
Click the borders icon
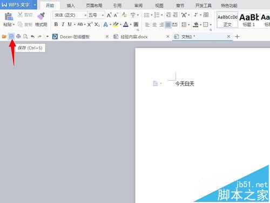(206, 24)
